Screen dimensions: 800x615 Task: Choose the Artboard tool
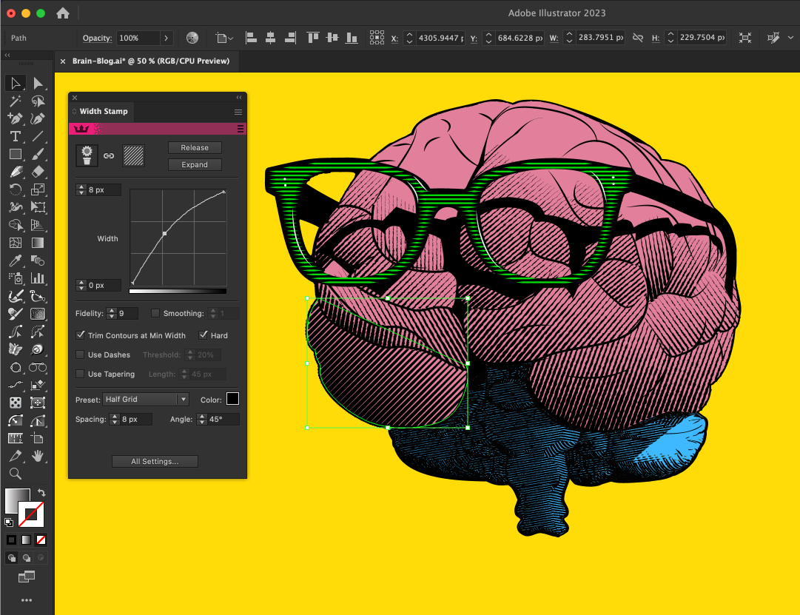(38, 438)
